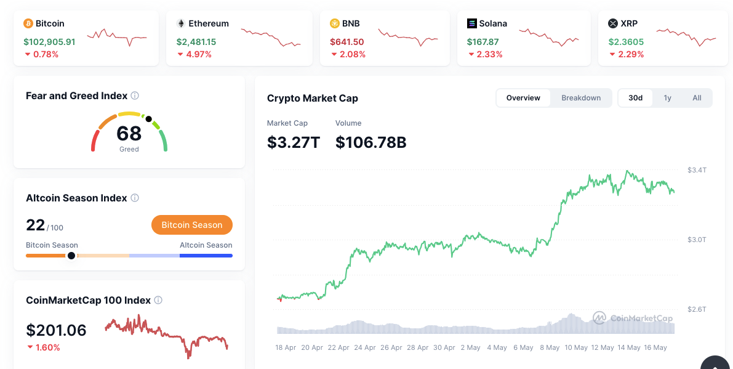This screenshot has width=733, height=369.
Task: Click the Bitcoin Season badge button
Action: (192, 225)
